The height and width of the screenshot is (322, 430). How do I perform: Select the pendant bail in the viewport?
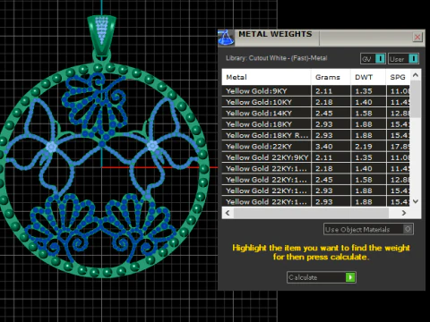pyautogui.click(x=101, y=35)
